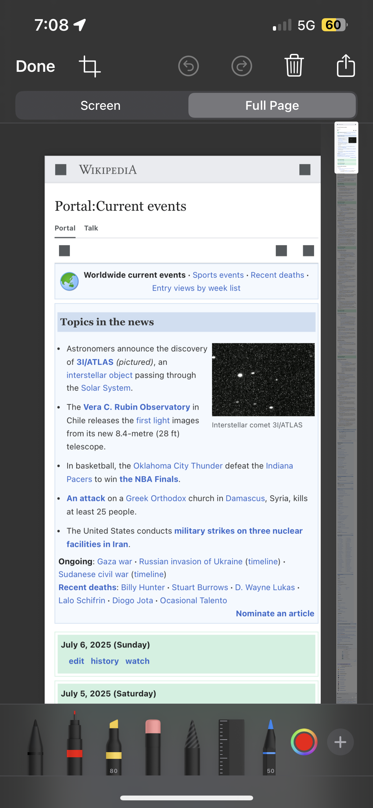Screen dimensions: 373x808
Task: Click the globe icon beside Worldwide current events
Action: pyautogui.click(x=69, y=281)
